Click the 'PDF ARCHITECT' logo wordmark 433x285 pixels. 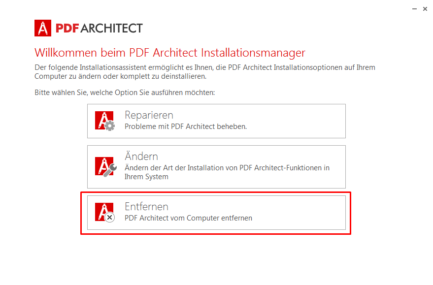pyautogui.click(x=99, y=28)
